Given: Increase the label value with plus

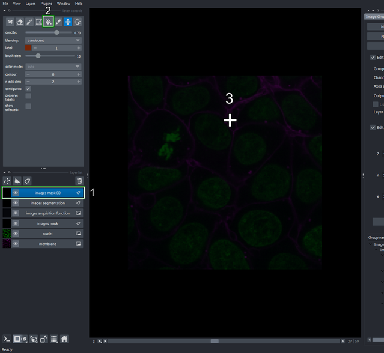Looking at the screenshot, I should point(78,48).
